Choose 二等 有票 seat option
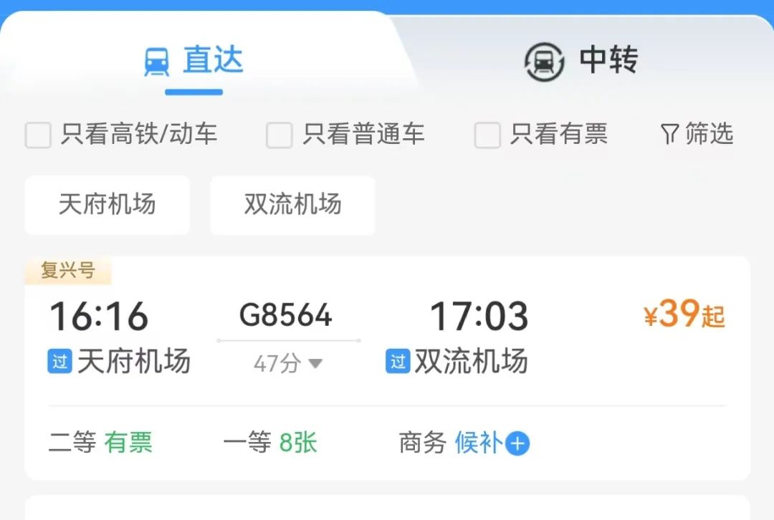The height and width of the screenshot is (520, 774). coord(100,442)
